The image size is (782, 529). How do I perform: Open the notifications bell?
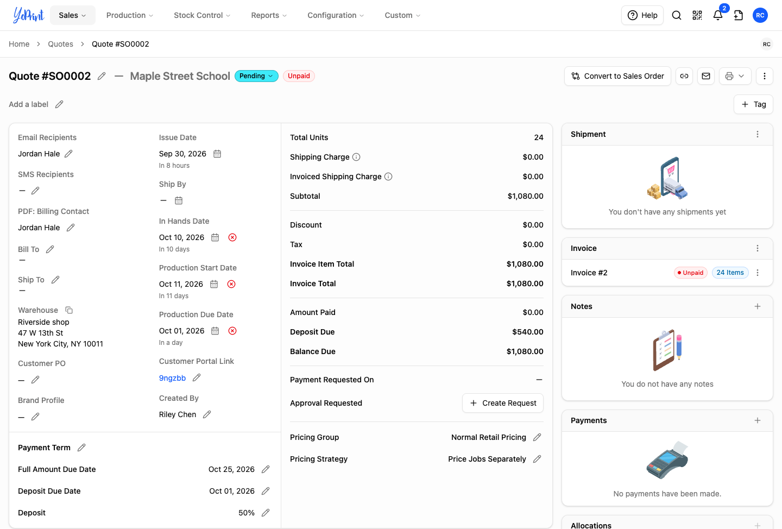tap(718, 15)
